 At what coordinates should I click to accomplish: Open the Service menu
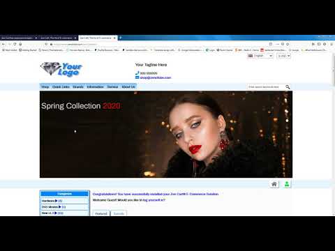pyautogui.click(x=112, y=86)
